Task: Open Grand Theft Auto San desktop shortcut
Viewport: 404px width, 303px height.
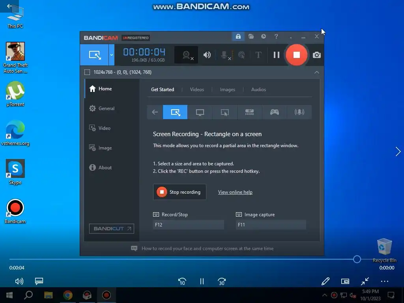Action: coord(15,58)
